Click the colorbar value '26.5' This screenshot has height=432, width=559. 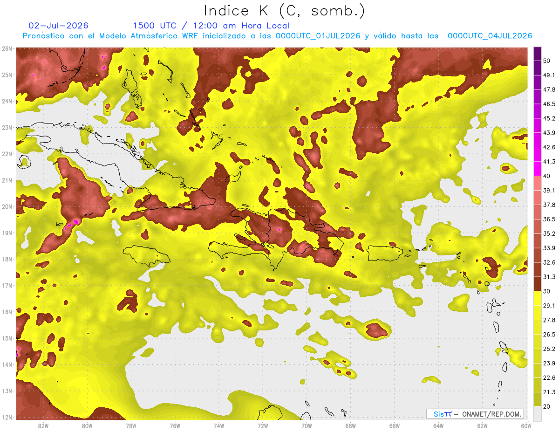point(549,334)
